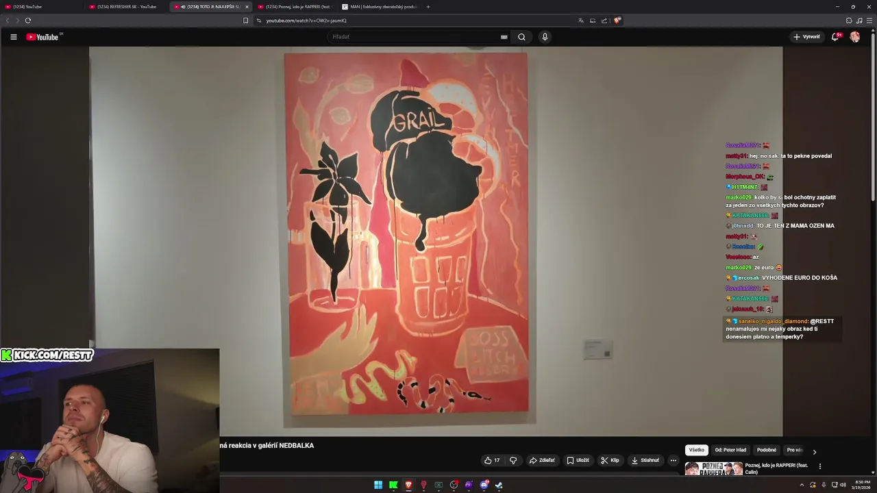Switch to Poznej, kdo je RAPPER tab
877x493 pixels.
tap(295, 7)
